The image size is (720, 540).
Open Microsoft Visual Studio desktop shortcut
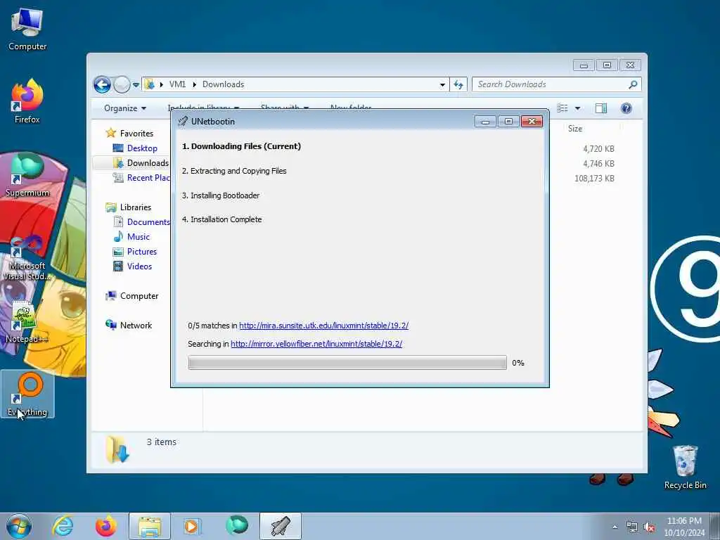pos(27,257)
